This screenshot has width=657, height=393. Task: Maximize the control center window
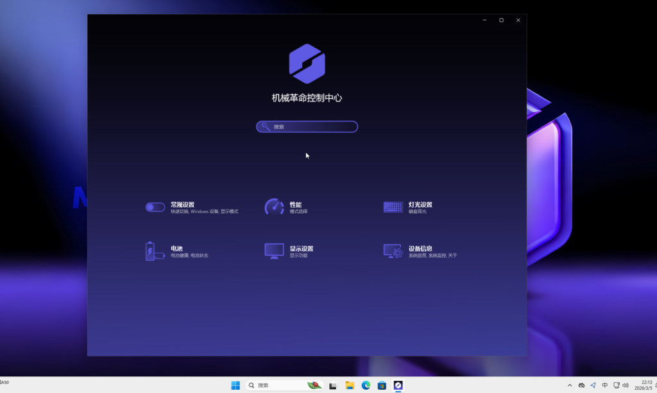point(501,20)
